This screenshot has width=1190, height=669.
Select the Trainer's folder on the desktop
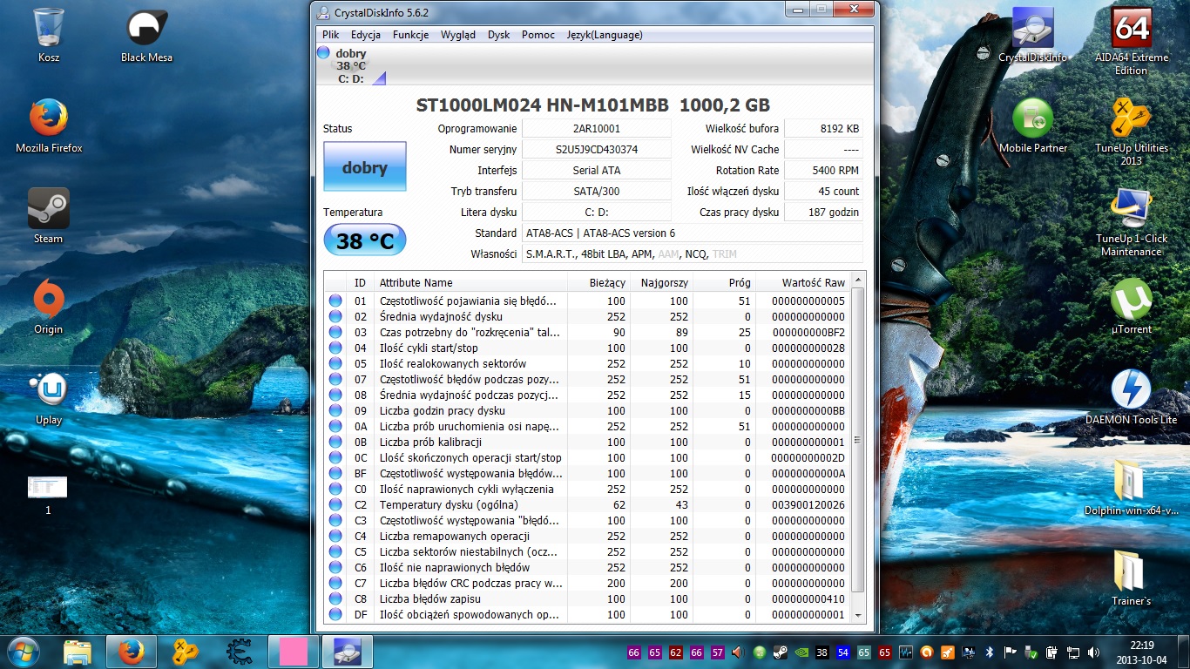pos(1131,578)
